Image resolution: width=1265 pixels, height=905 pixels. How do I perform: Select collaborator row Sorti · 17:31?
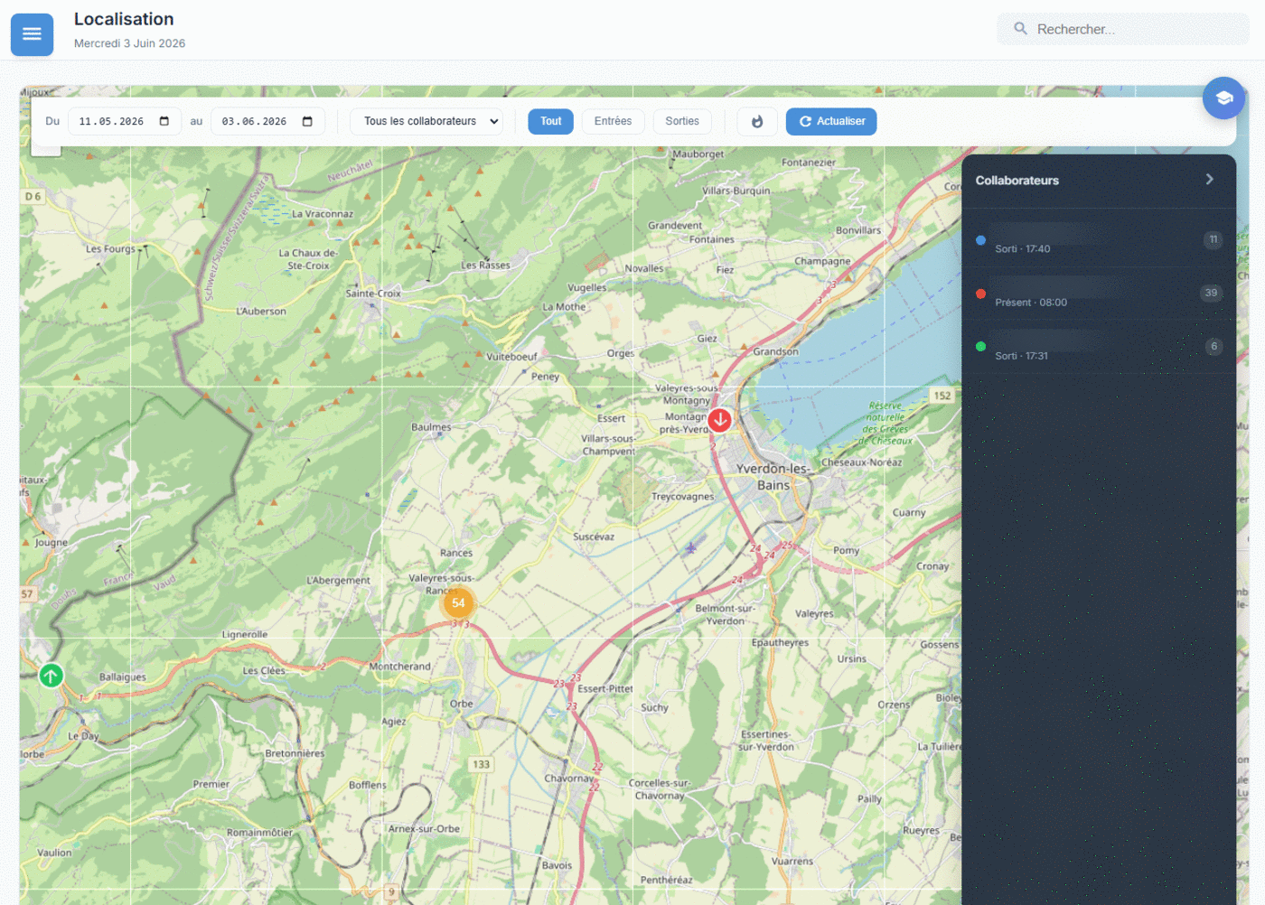(x=1099, y=347)
